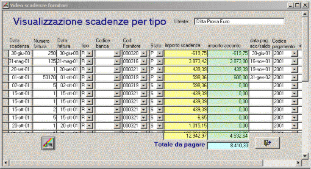This screenshot has width=311, height=169.
Task: Click payment date 19-nov-01
Action: (x=260, y=69)
